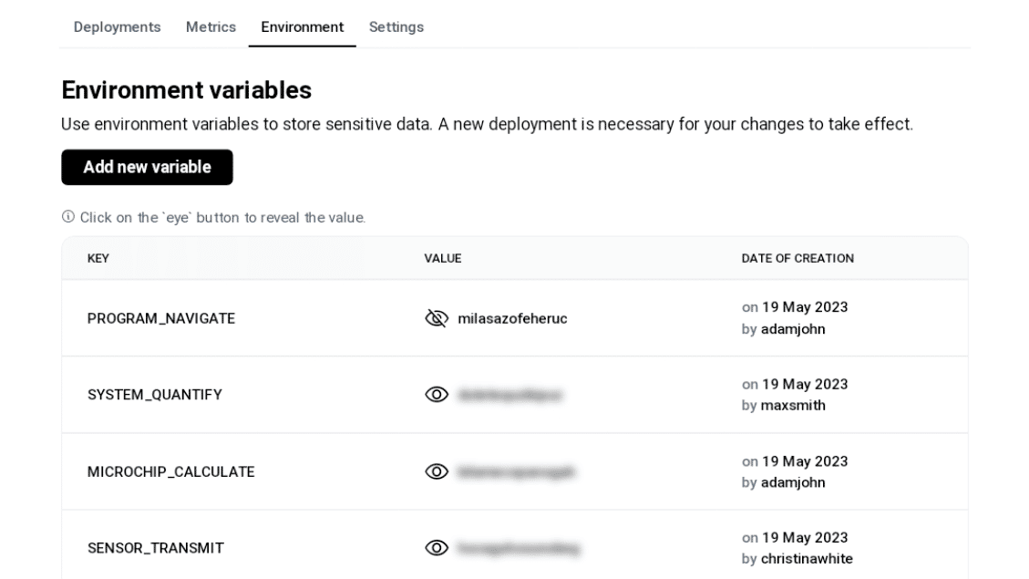Hide the PROGRAM_NAVIGATE value with eye icon

437,318
